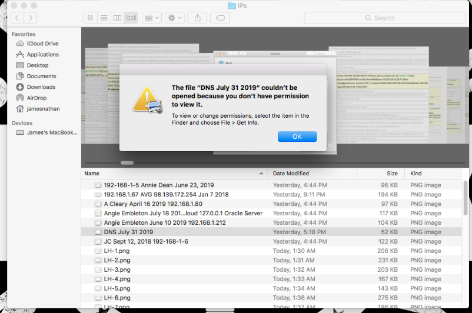Viewport: 472px width, 313px height.
Task: Open the item arrangement dropdown
Action: pos(151,18)
